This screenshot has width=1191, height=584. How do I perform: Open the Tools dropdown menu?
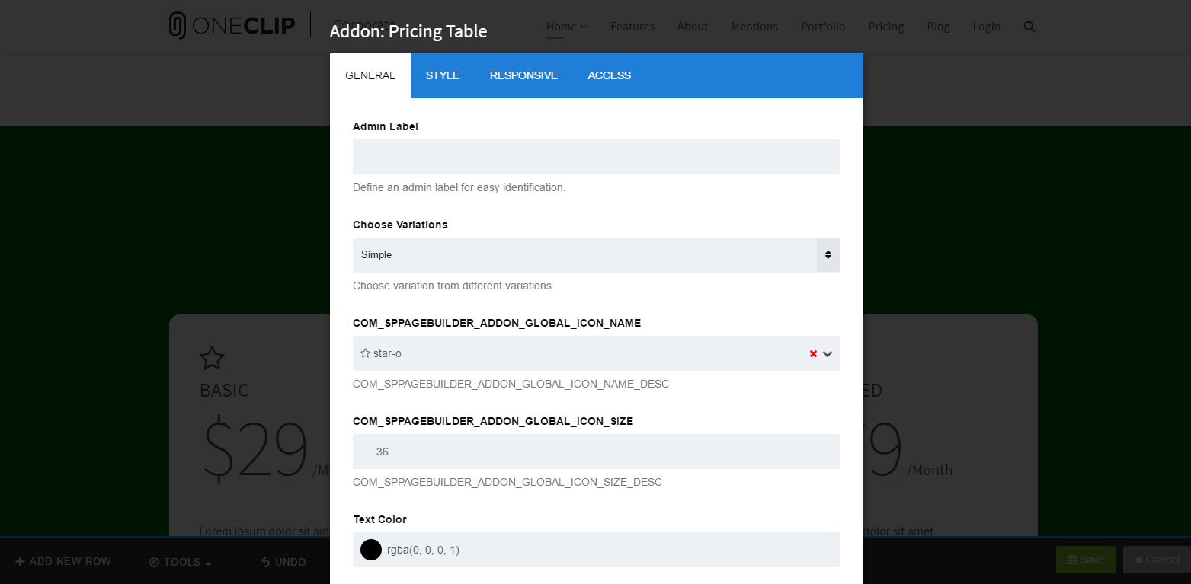(x=181, y=562)
